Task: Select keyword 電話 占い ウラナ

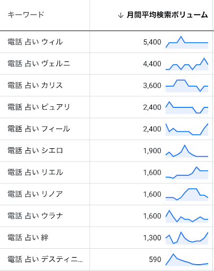Action: [x=35, y=216]
